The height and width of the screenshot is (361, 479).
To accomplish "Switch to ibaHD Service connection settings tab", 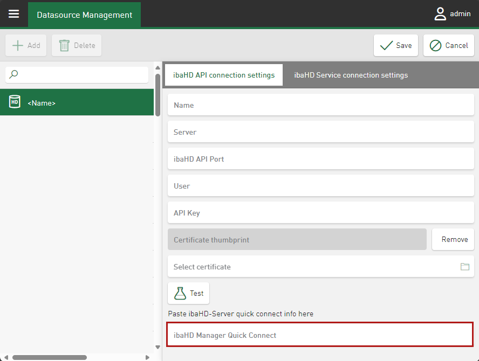I will point(351,75).
